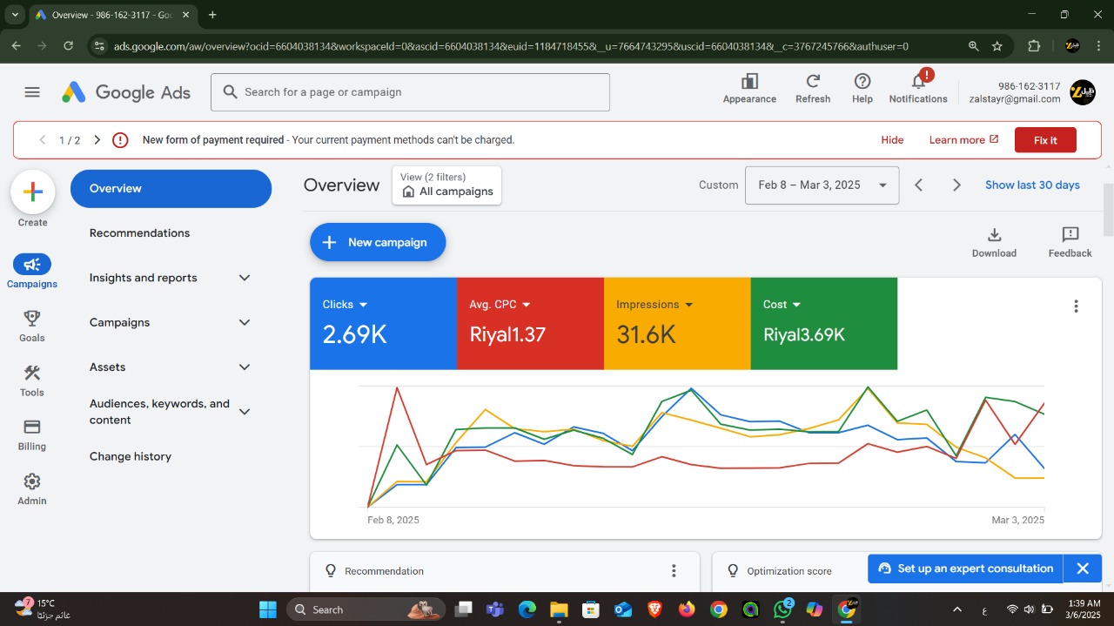This screenshot has width=1114, height=626.
Task: Open the date range dropdown
Action: (821, 185)
